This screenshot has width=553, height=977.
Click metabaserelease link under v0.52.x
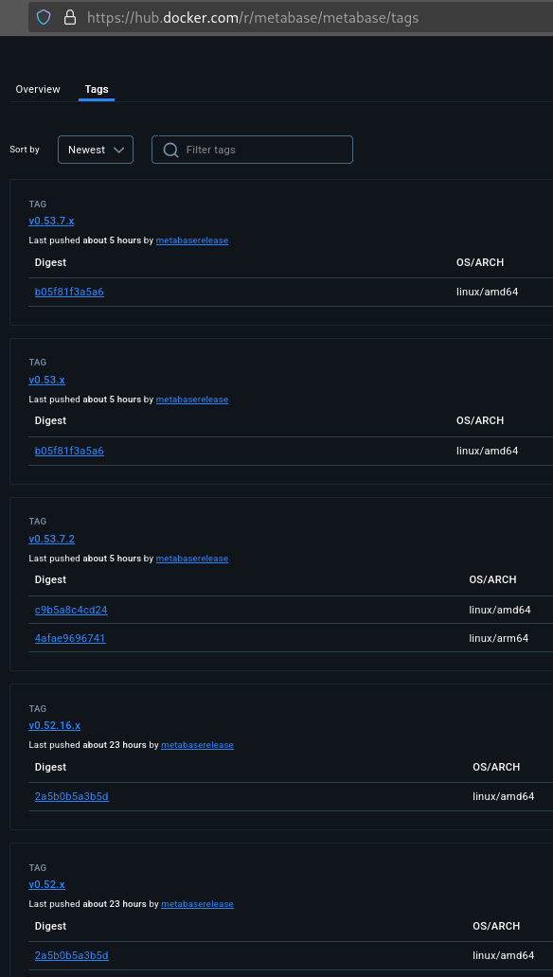point(197,903)
